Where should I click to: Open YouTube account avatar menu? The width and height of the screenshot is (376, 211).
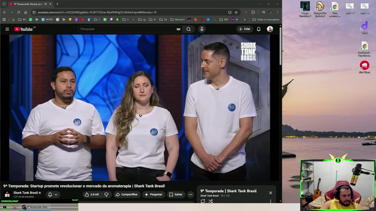click(x=270, y=29)
